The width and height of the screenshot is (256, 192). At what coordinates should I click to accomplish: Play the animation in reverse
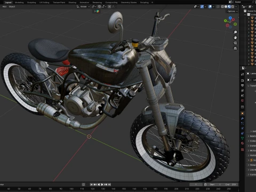pyautogui.click(x=99, y=185)
